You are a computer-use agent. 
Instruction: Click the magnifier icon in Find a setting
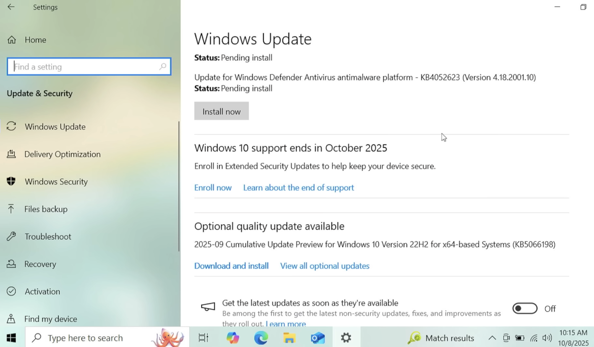(x=163, y=66)
